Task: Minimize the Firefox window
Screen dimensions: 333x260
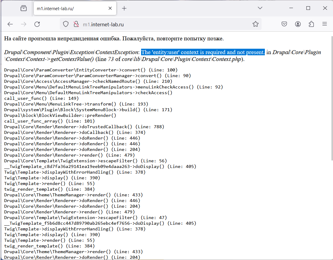Action: coord(291,8)
